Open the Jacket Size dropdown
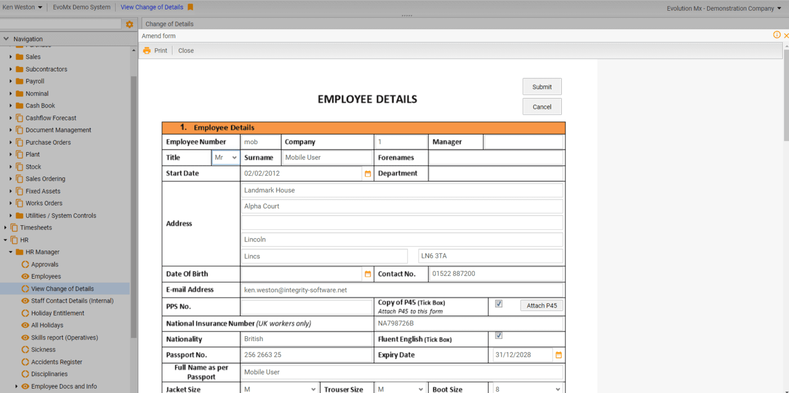The image size is (789, 393). (280, 389)
